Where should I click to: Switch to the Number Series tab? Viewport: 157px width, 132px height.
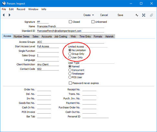tap(22, 36)
